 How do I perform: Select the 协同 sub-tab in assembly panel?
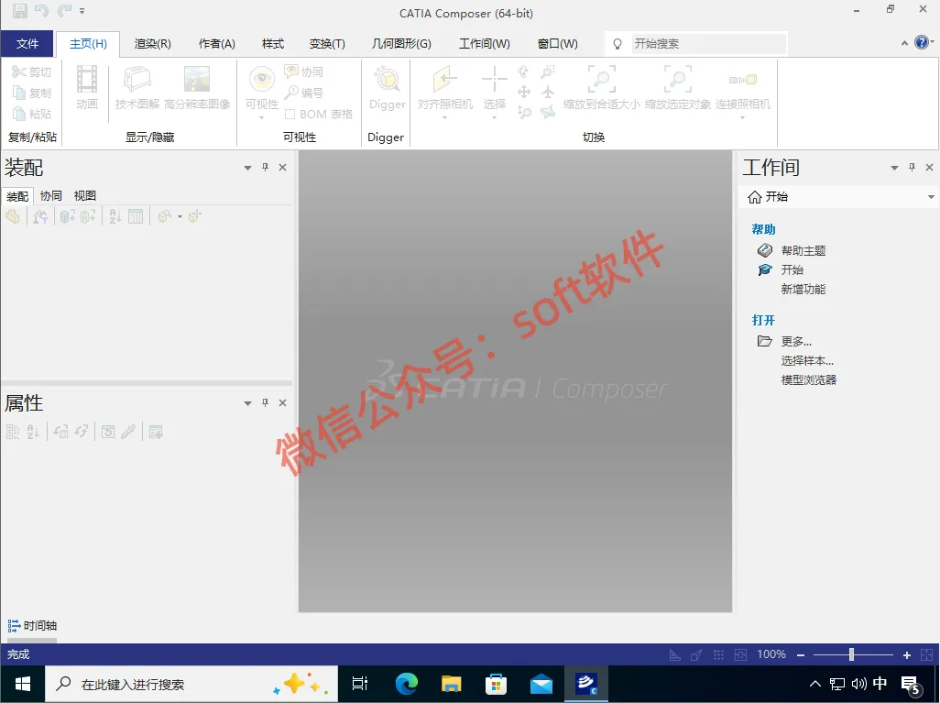tap(51, 195)
